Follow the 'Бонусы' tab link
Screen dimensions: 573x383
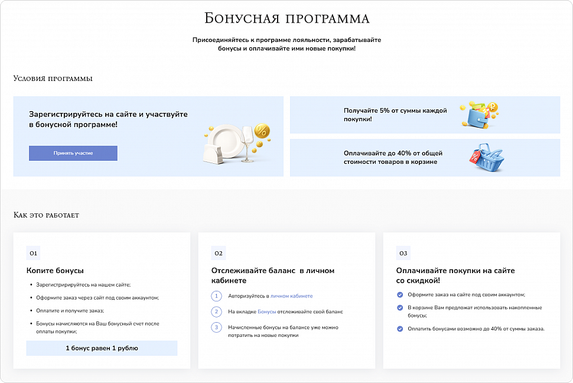click(x=266, y=311)
